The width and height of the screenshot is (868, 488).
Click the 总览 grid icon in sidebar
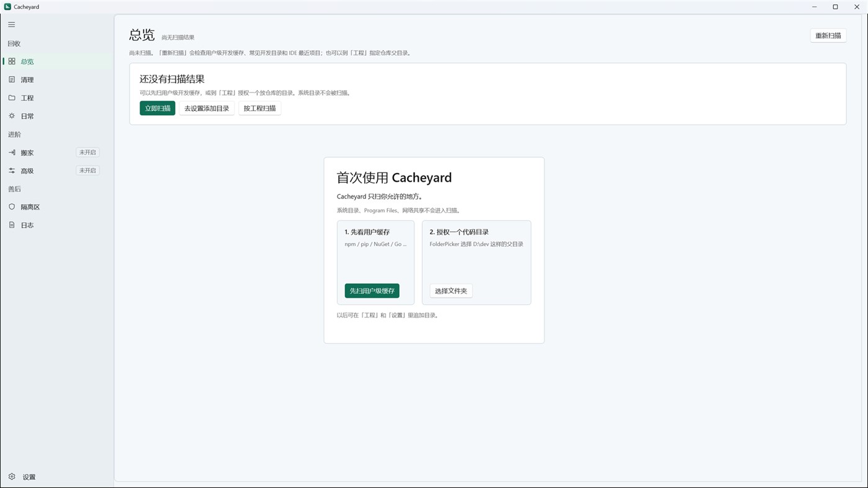coord(12,61)
